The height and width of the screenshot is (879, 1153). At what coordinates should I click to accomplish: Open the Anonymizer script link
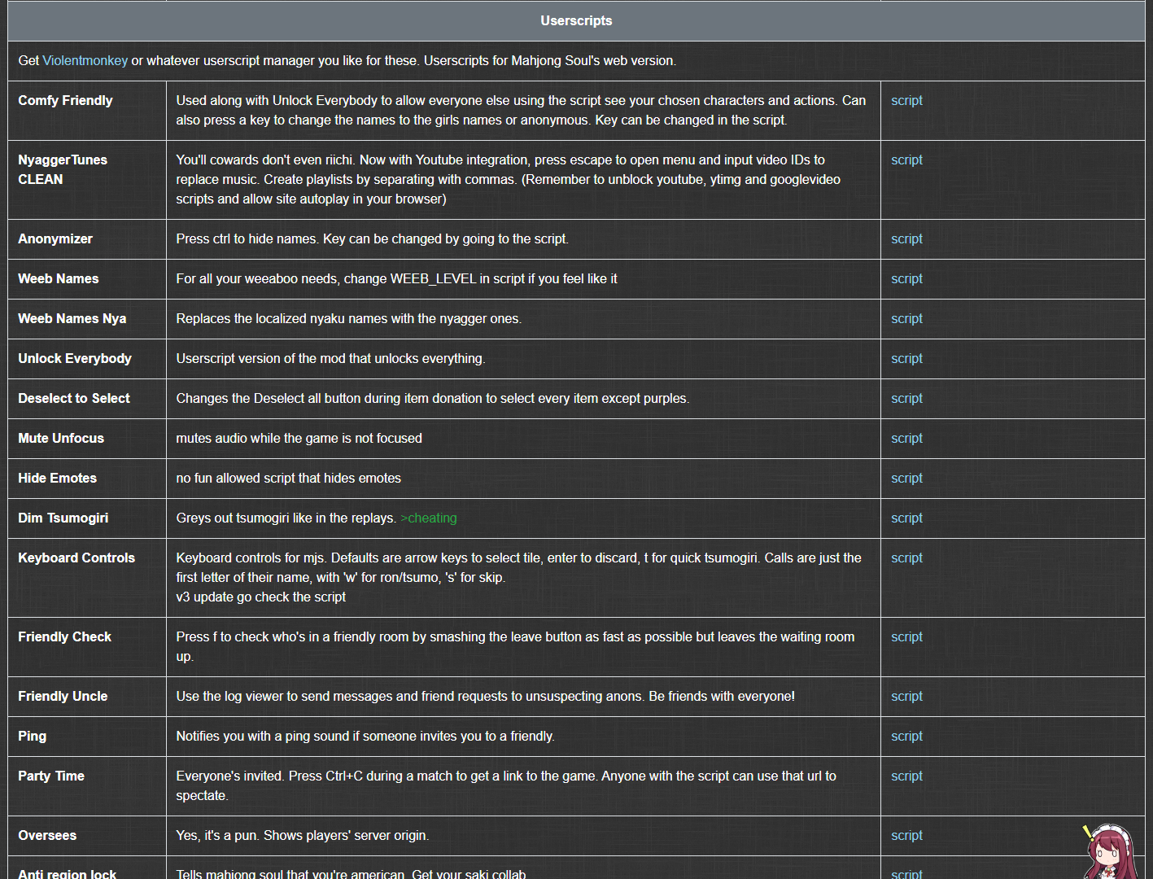[906, 238]
